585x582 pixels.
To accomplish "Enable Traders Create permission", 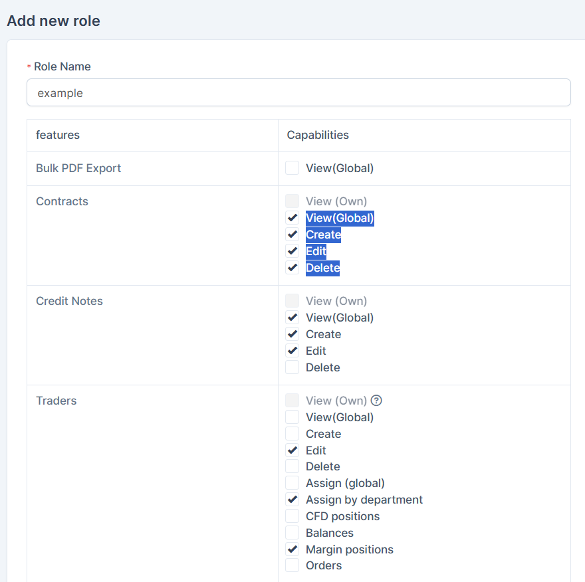I will coord(292,434).
